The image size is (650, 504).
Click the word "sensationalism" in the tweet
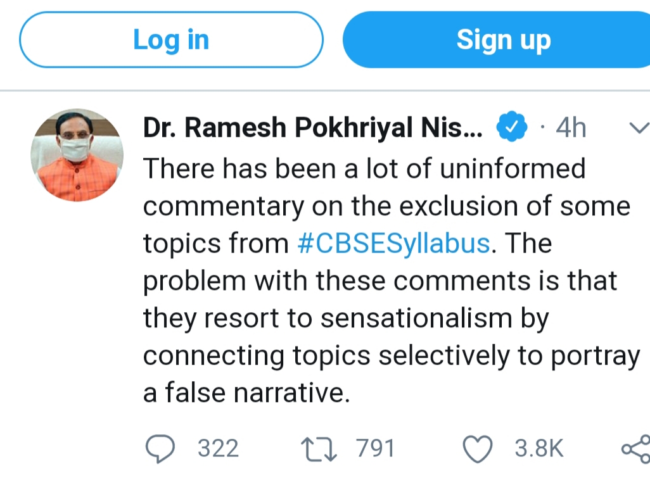point(418,318)
